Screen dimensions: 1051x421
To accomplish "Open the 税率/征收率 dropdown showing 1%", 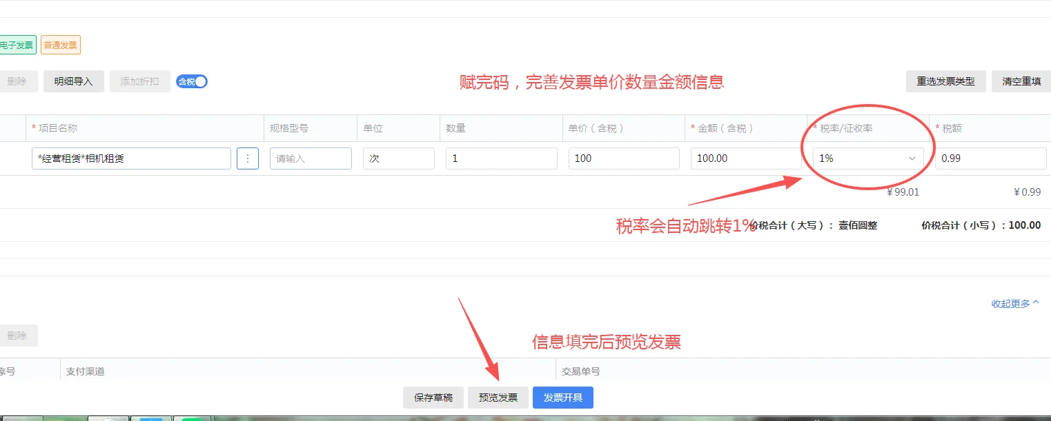I will pos(867,158).
